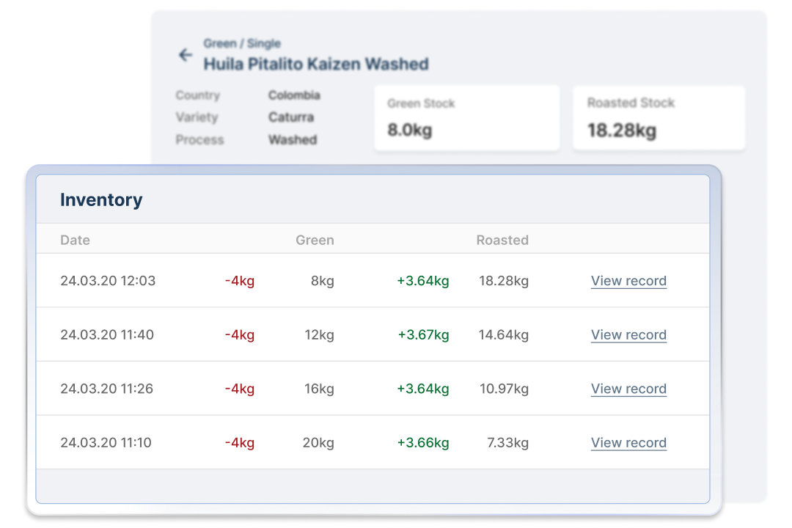792x528 pixels.
Task: Click the Huila Pitalito Kaizen Washed title
Action: 316,64
